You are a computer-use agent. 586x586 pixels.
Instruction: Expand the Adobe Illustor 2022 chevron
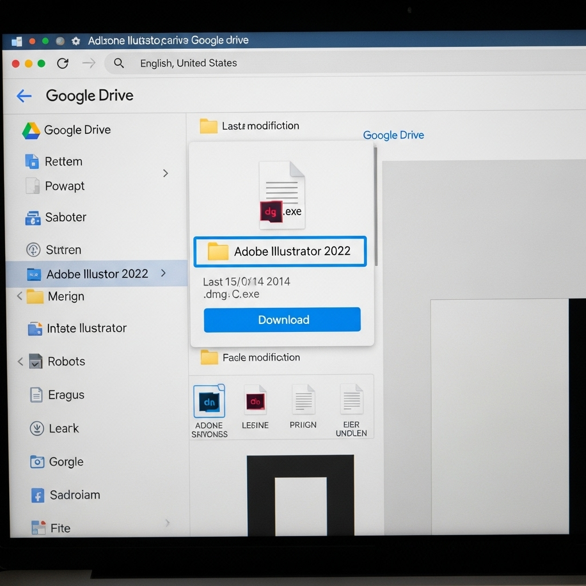click(x=163, y=273)
